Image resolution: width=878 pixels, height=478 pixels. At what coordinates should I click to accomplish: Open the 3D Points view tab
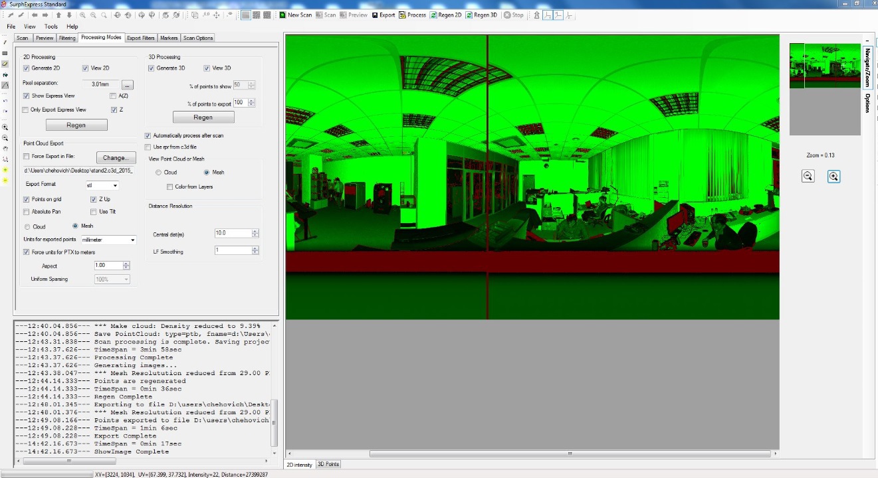328,465
